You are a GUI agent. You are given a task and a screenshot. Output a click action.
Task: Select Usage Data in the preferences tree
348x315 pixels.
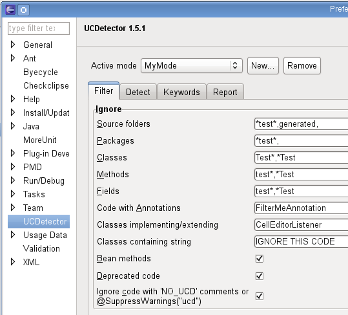click(45, 235)
